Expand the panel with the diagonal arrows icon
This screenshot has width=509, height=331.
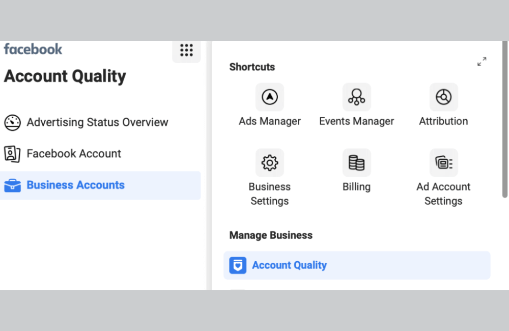482,62
